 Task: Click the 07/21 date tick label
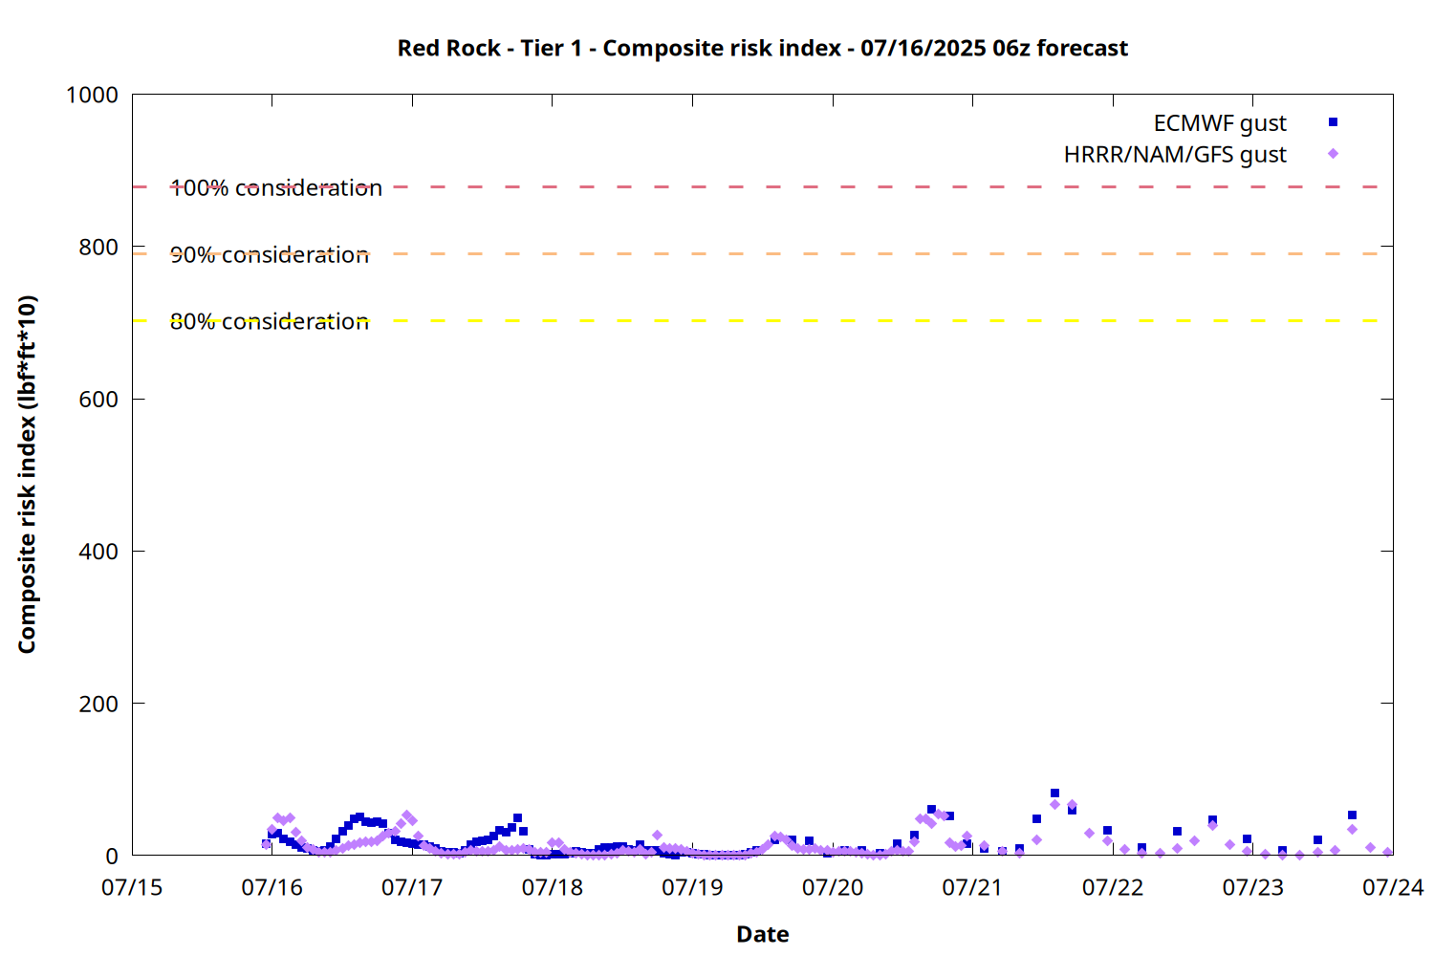click(x=972, y=887)
